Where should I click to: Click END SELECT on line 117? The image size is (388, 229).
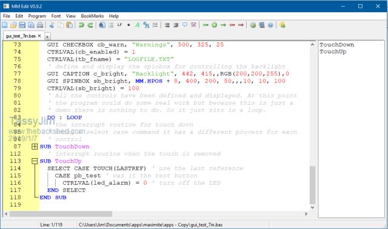coord(66,190)
